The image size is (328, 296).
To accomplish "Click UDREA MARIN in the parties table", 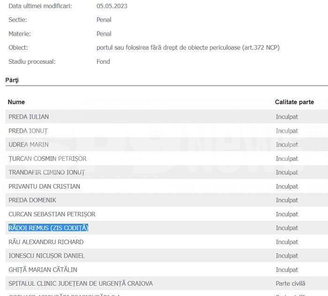I will pos(29,144).
